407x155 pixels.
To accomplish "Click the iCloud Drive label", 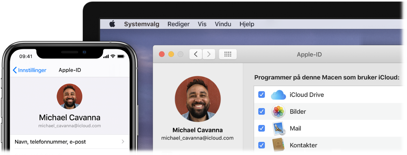I will (307, 95).
